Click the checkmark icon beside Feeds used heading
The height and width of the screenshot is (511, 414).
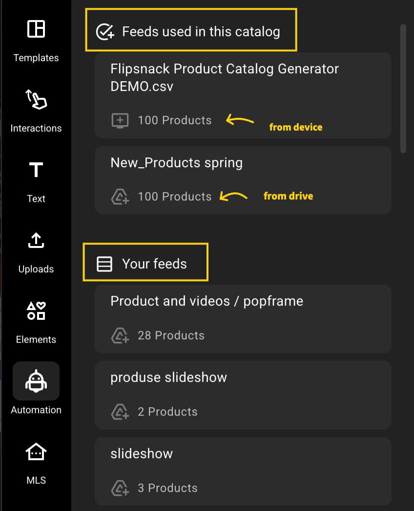tap(105, 31)
